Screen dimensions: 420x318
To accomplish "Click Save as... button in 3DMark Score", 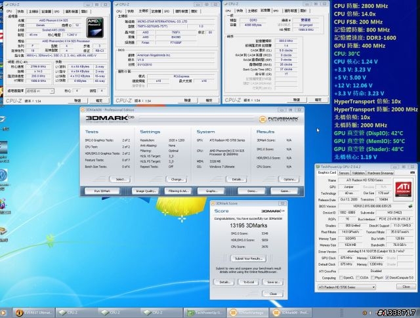I will click(273, 282).
